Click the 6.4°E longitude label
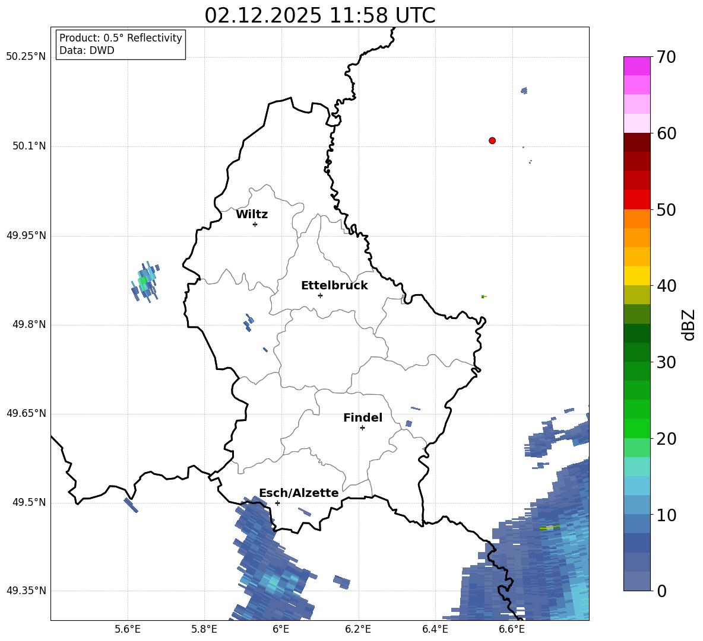Viewport: 703px width, 641px height. (x=435, y=629)
